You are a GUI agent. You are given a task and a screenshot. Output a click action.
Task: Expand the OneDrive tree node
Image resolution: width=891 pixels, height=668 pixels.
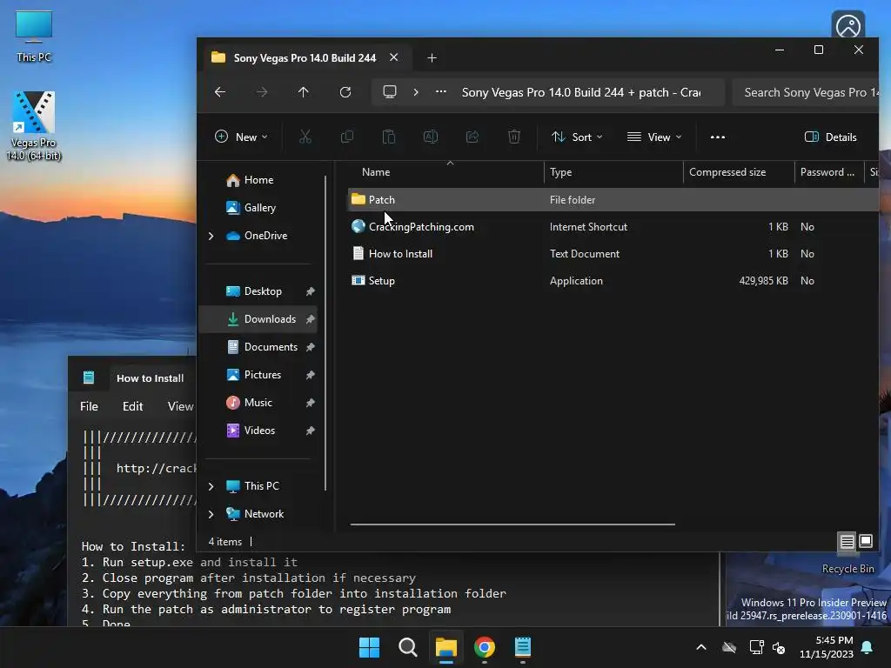point(211,236)
